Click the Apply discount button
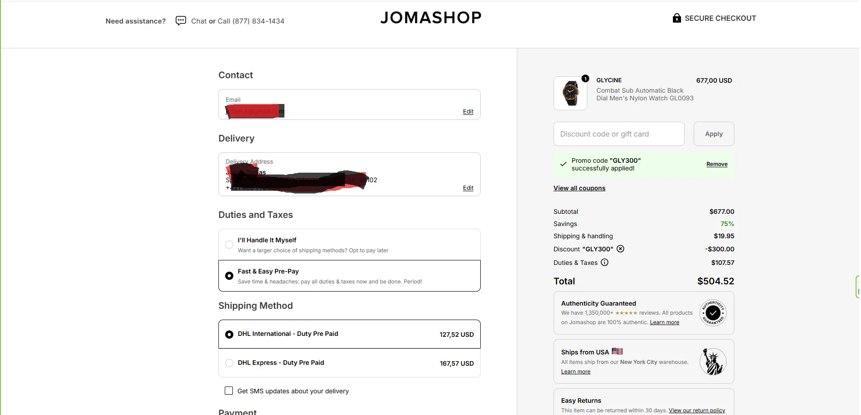Screen dimensions: 861x415 coord(714,134)
